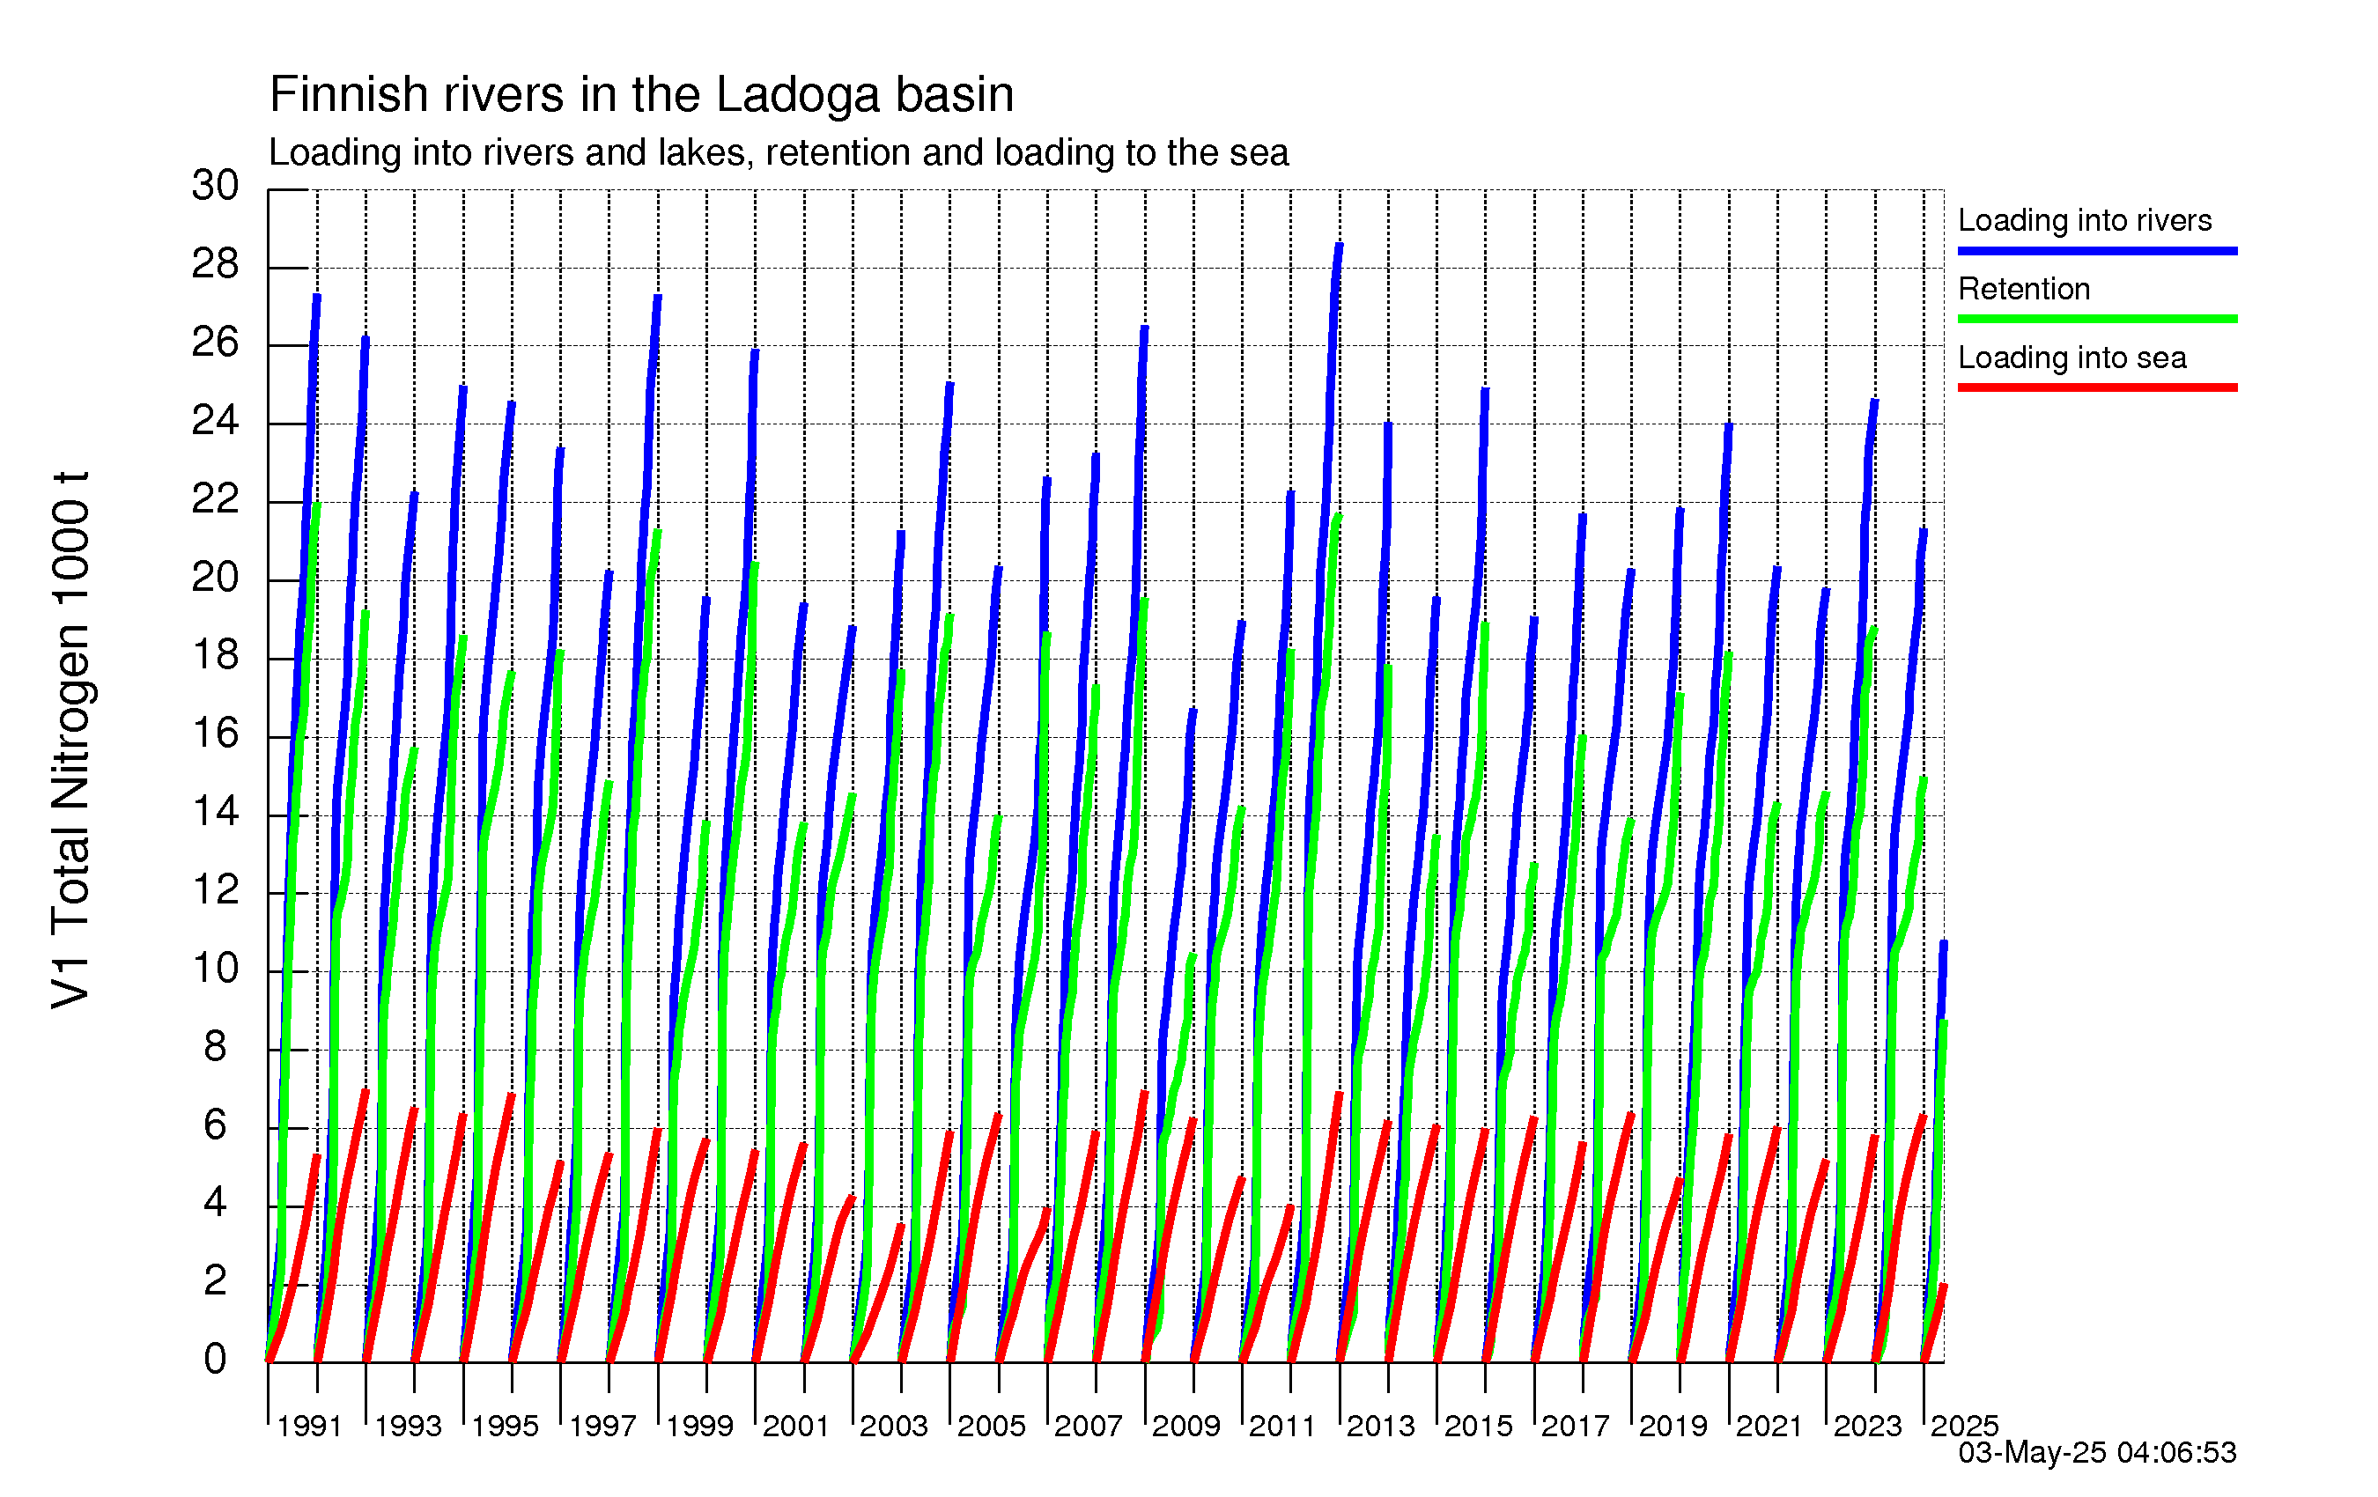Image resolution: width=2378 pixels, height=1497 pixels.
Task: Click the y-axis value 26
Action: (215, 343)
